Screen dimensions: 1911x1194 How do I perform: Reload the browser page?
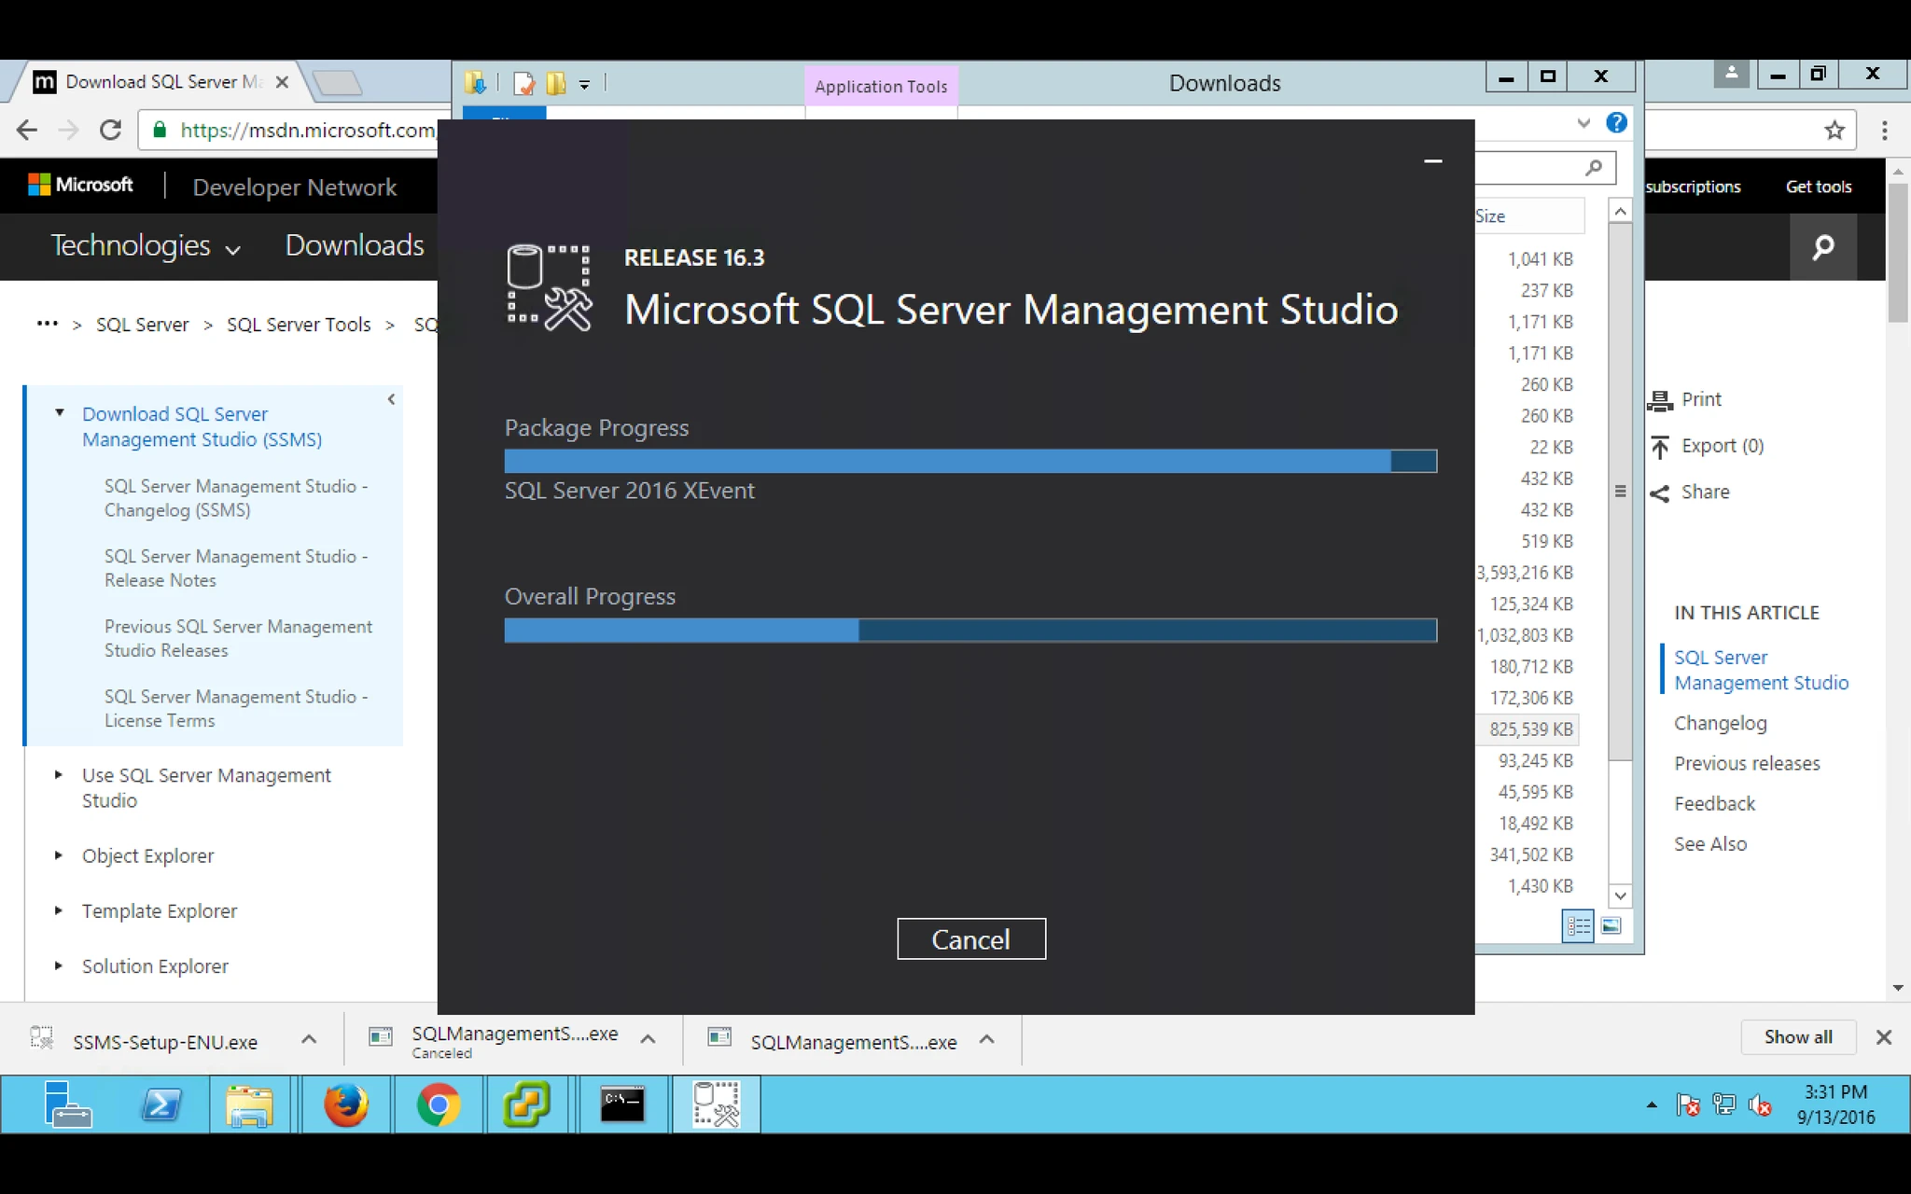click(110, 130)
